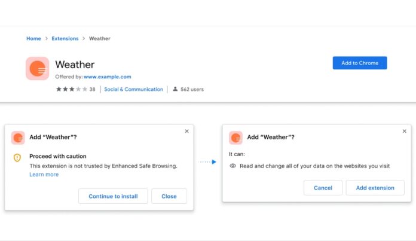
Task: Open the Learn more link
Action: [x=44, y=175]
